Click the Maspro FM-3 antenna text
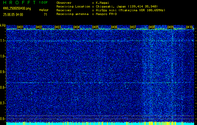Viewport: 197px width, 125px height. click(x=106, y=14)
